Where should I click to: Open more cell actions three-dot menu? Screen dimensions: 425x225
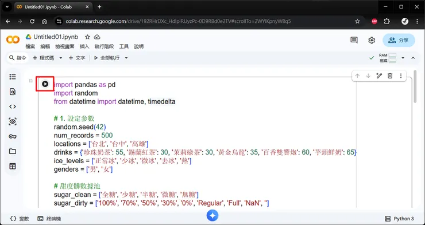click(401, 76)
